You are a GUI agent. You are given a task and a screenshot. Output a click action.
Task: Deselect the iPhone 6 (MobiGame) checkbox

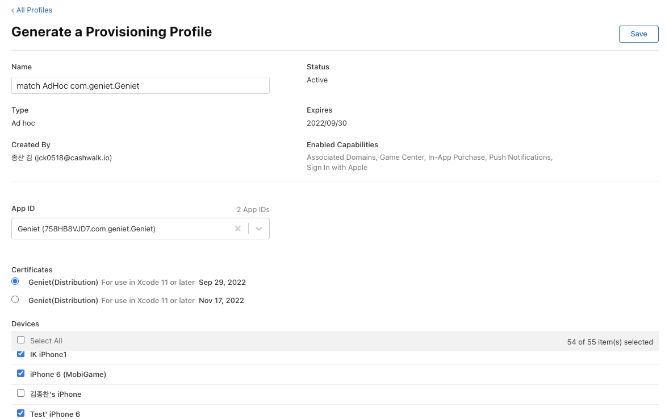tap(21, 374)
